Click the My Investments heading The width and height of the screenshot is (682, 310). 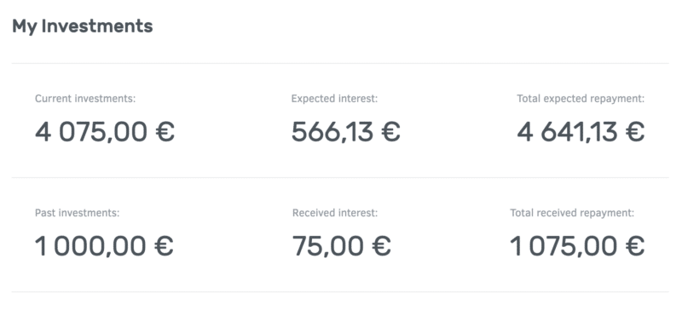(x=82, y=26)
